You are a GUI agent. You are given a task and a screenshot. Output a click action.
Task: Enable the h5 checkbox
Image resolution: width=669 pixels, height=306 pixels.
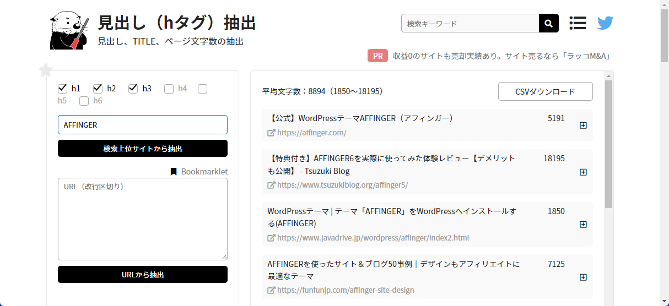(202, 89)
